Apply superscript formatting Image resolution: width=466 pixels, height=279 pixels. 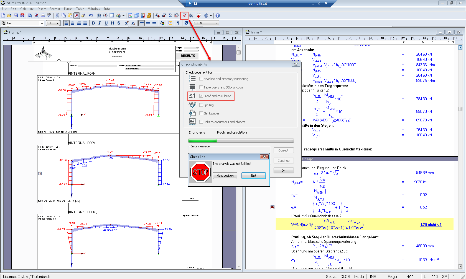[127, 23]
